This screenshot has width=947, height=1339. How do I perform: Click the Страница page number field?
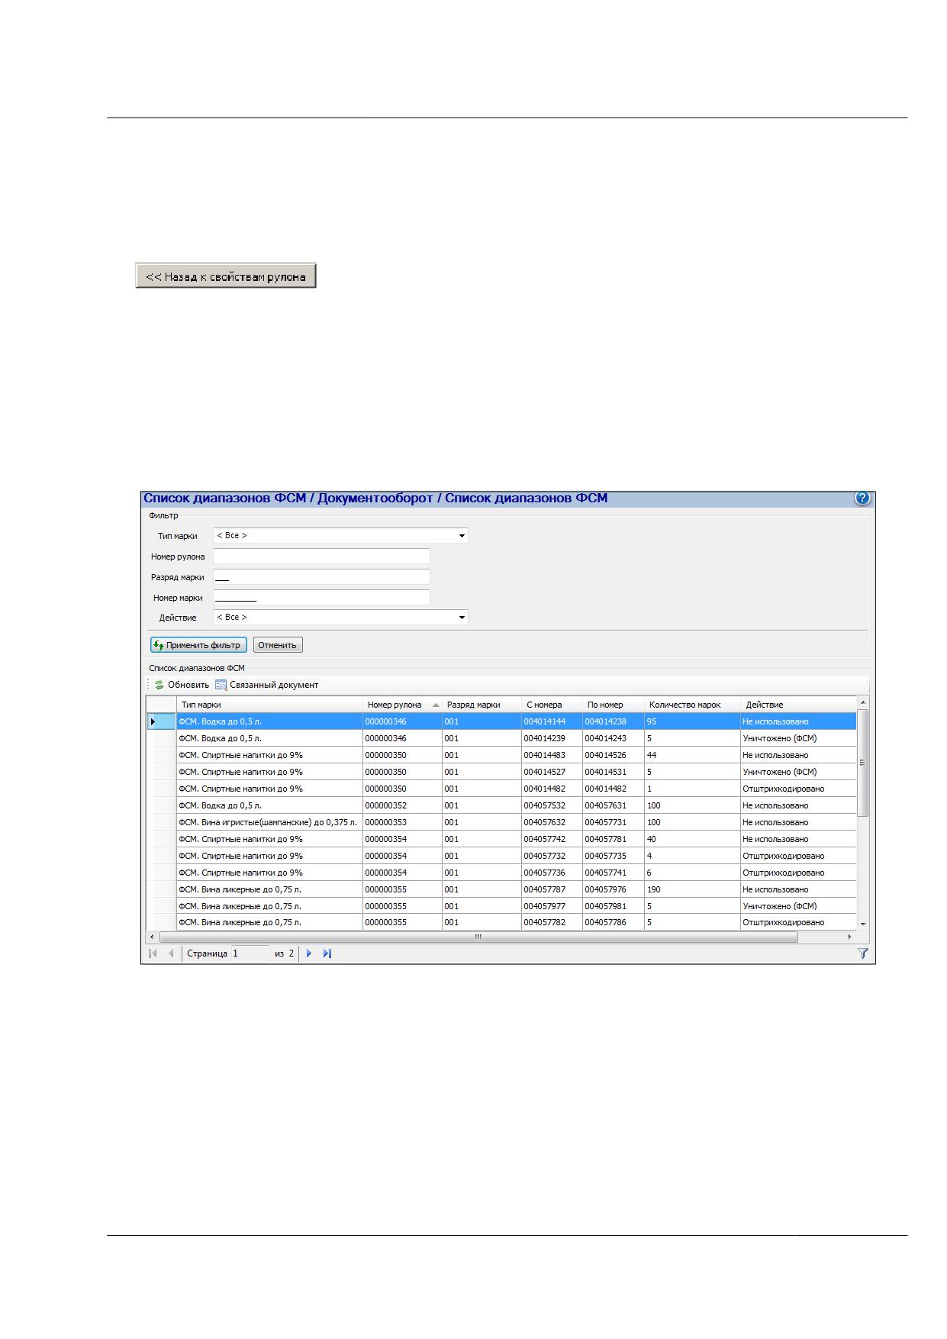tap(250, 953)
